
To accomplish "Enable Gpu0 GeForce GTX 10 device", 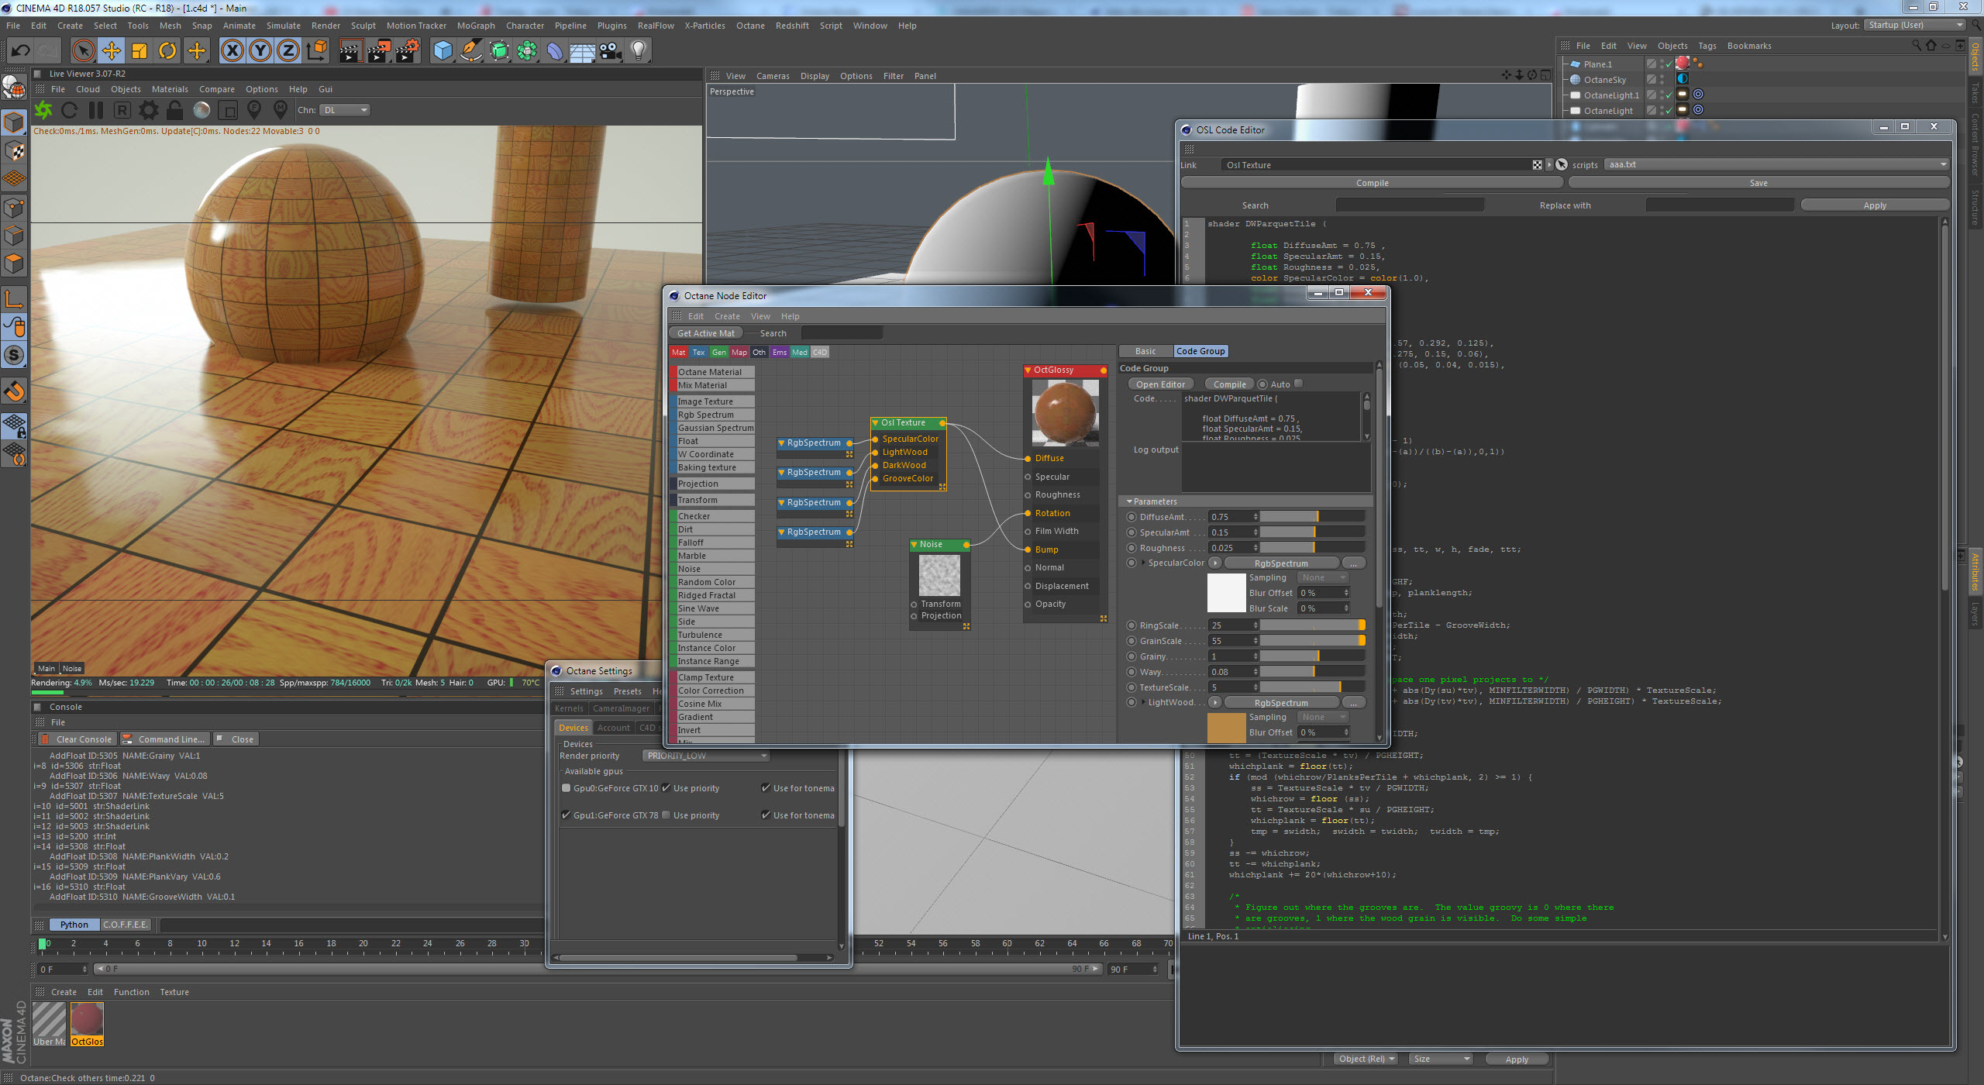I will click(x=567, y=788).
